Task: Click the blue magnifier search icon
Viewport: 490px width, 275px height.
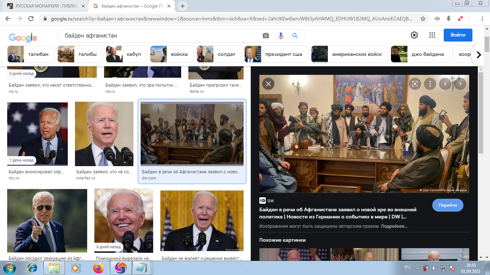Action: click(x=295, y=36)
